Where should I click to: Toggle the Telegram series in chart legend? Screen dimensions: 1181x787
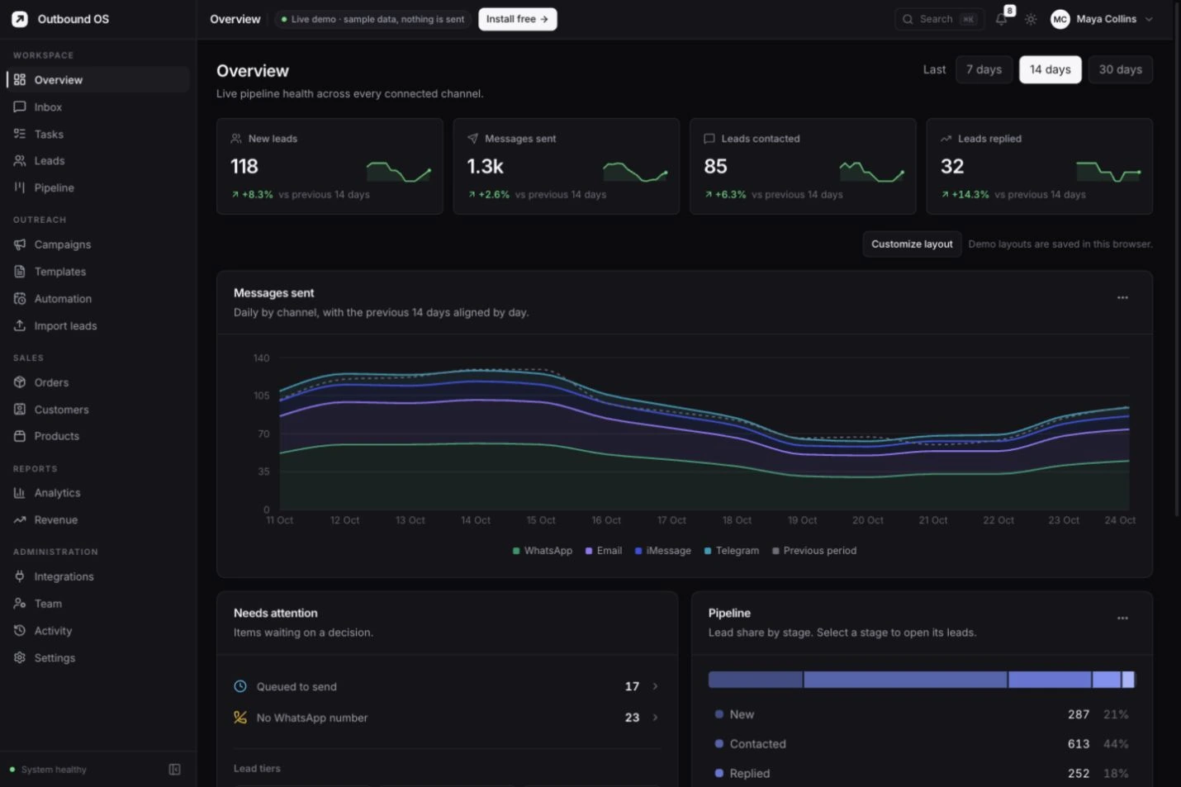tap(731, 551)
